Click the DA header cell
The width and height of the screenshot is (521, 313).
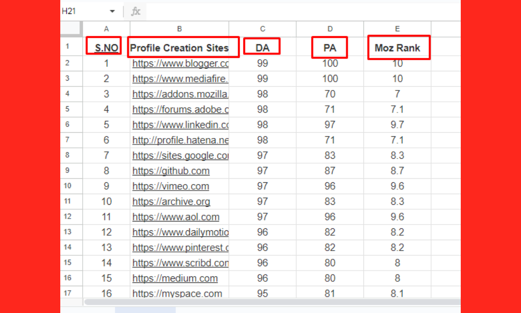[x=263, y=48]
